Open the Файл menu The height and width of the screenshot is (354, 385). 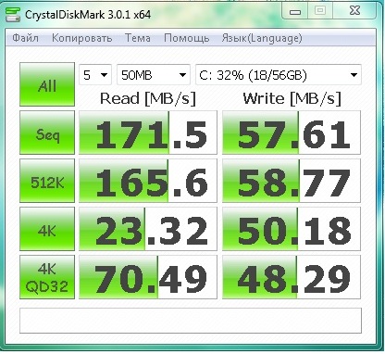point(26,38)
